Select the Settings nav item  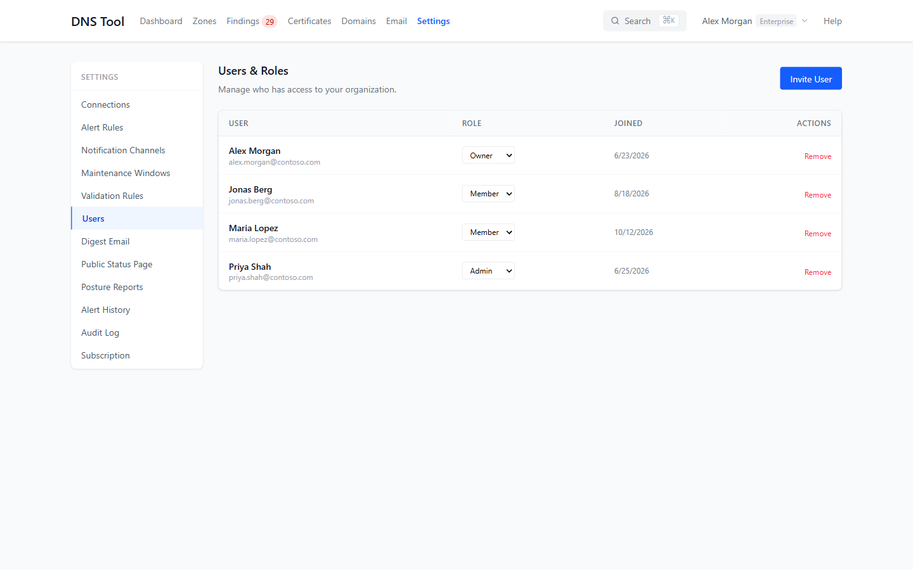pos(434,21)
